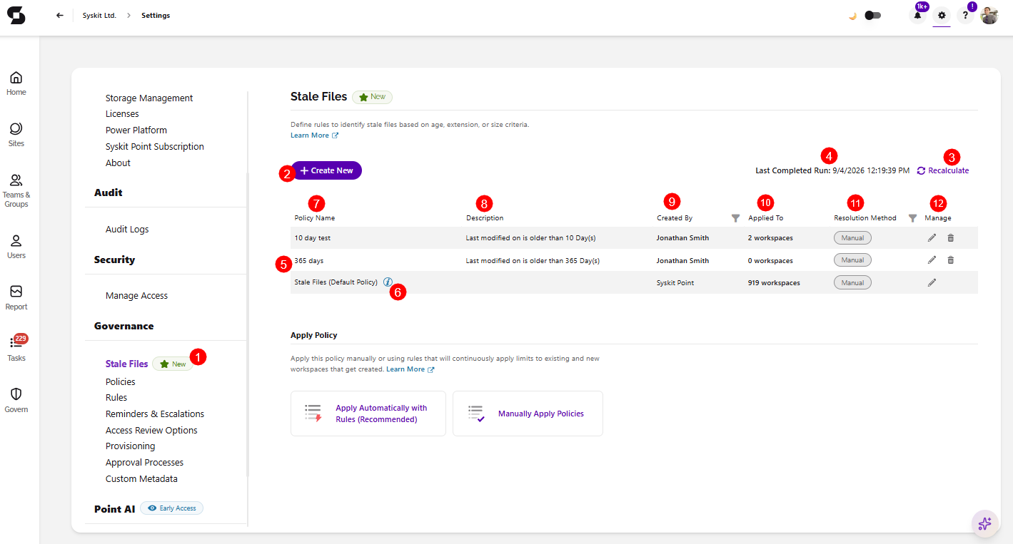Open Storage Management settings

point(149,98)
